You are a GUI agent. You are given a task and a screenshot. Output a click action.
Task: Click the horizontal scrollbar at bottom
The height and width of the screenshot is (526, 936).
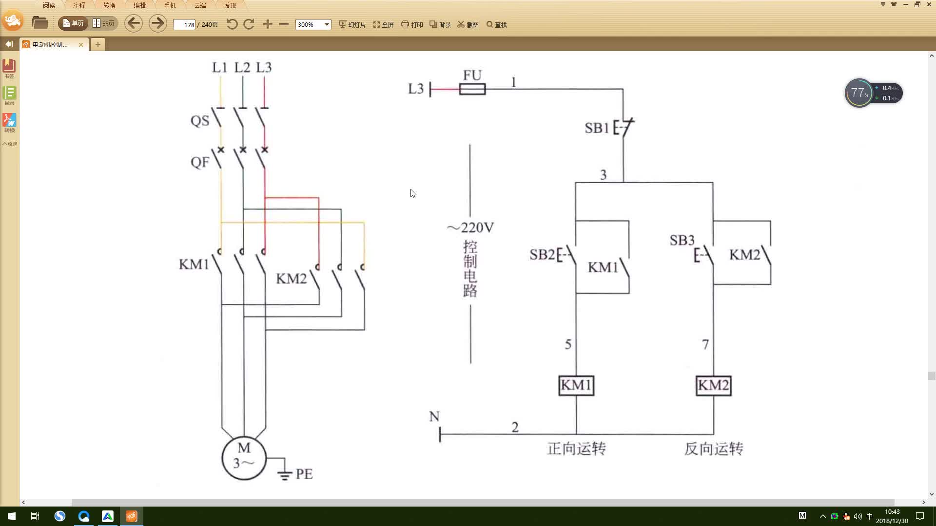pyautogui.click(x=483, y=502)
